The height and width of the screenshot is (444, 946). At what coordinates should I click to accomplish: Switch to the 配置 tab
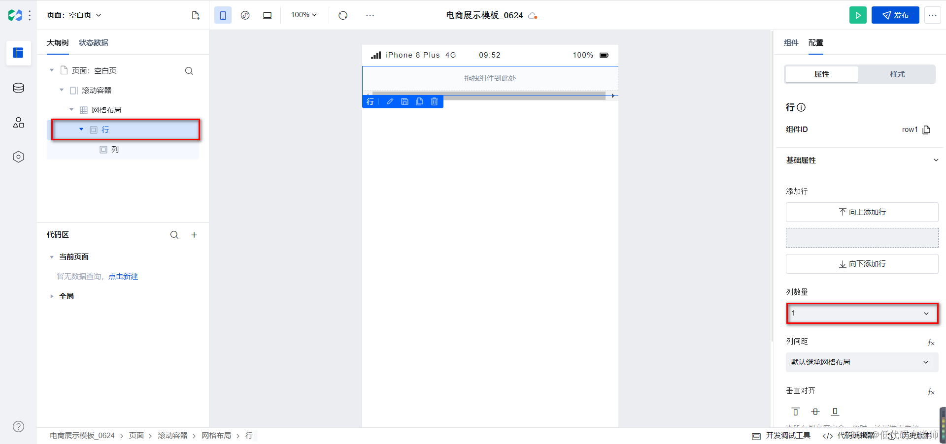click(x=815, y=43)
